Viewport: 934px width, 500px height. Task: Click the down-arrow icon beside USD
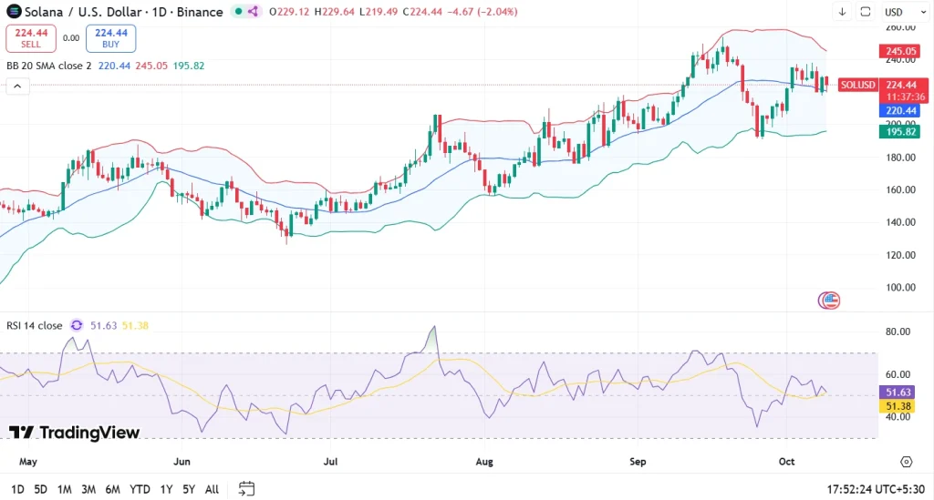[x=841, y=12]
